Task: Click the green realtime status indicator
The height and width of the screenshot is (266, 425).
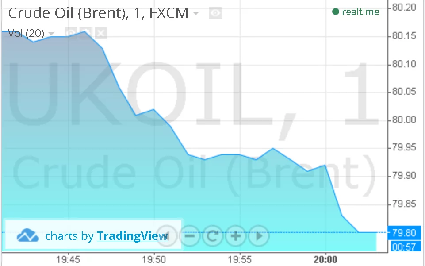Action: coord(336,12)
